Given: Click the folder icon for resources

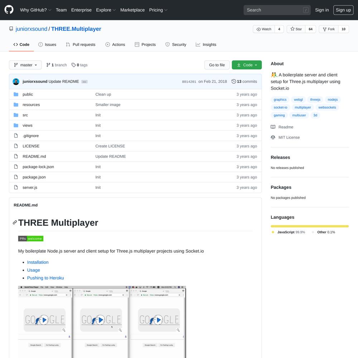Looking at the screenshot, I should coord(16,105).
